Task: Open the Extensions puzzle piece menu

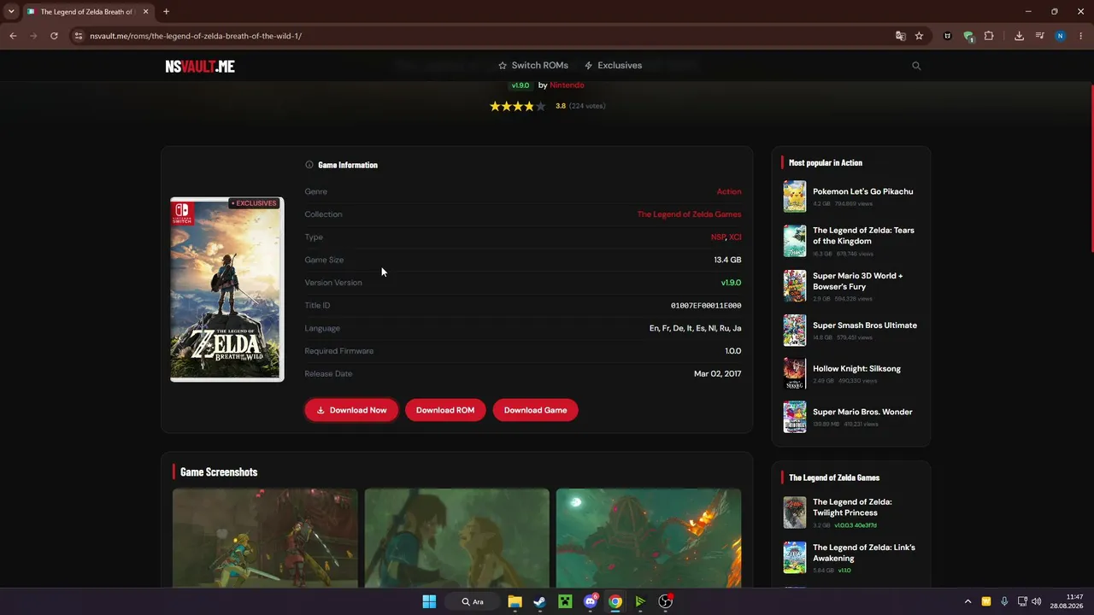Action: 989,36
